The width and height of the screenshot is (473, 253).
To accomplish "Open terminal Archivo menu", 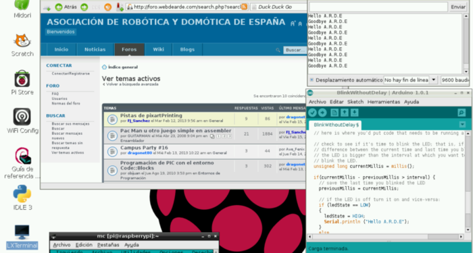I will tap(61, 245).
